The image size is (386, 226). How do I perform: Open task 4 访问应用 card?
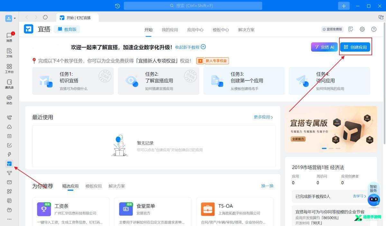pyautogui.click(x=329, y=81)
